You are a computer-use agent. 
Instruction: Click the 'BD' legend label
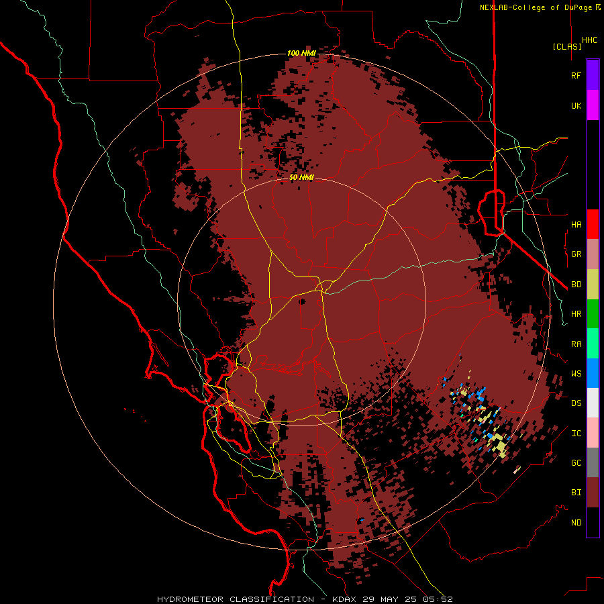point(576,285)
